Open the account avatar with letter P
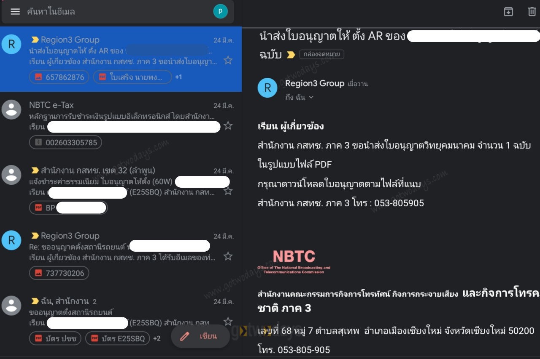The height and width of the screenshot is (359, 540). 220,11
